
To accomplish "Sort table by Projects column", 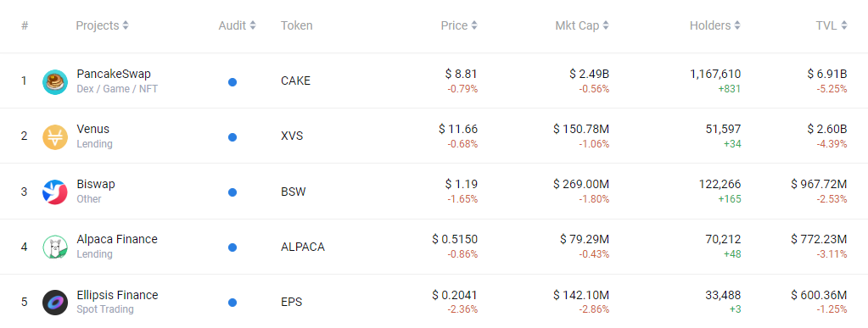I will (x=103, y=25).
